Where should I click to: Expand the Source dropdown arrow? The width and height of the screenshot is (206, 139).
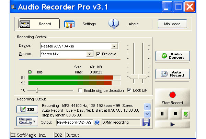click(90, 54)
